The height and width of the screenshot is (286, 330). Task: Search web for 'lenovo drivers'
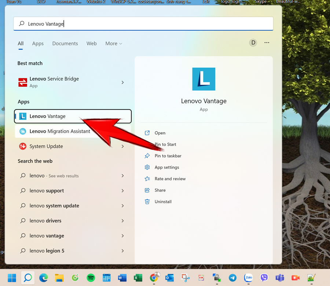tap(73, 221)
